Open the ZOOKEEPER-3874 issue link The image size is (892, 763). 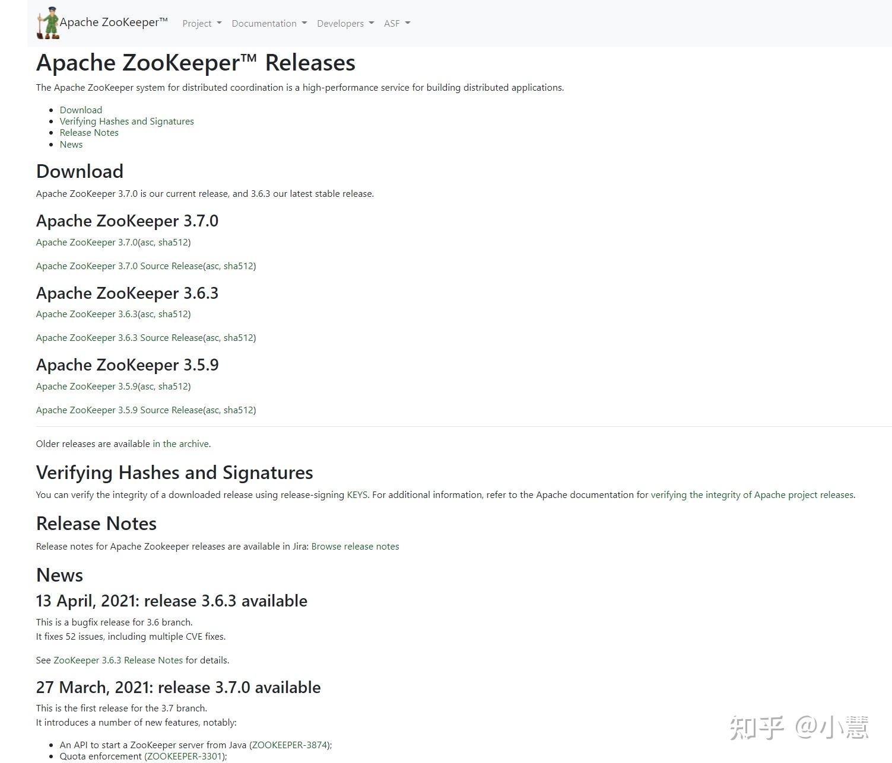coord(290,745)
